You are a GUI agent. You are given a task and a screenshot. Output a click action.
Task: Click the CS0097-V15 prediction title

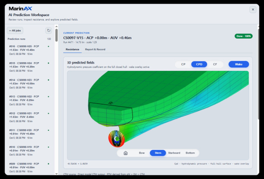click(97, 38)
